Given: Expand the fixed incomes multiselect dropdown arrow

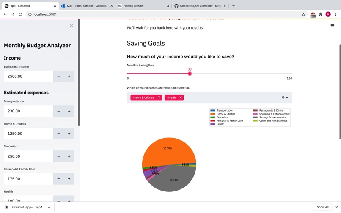Looking at the screenshot, I should [287, 98].
